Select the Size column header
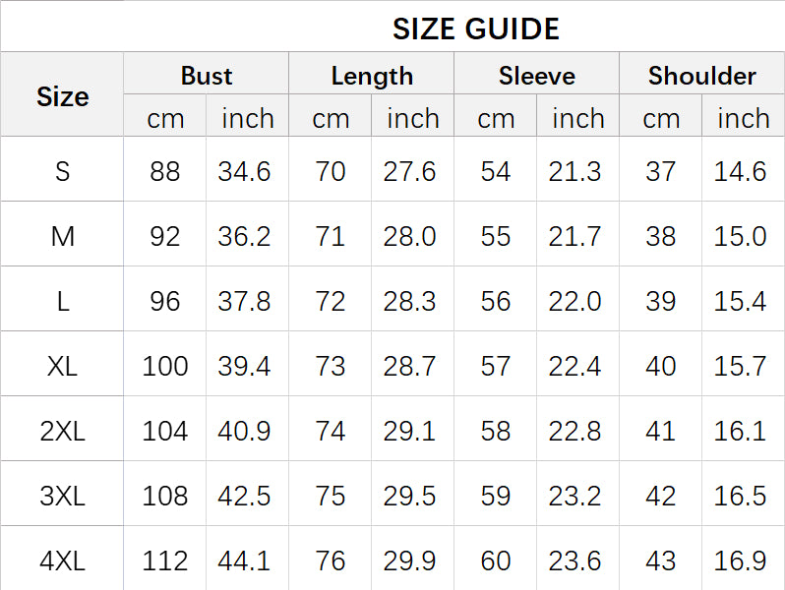The image size is (785, 590). point(62,96)
